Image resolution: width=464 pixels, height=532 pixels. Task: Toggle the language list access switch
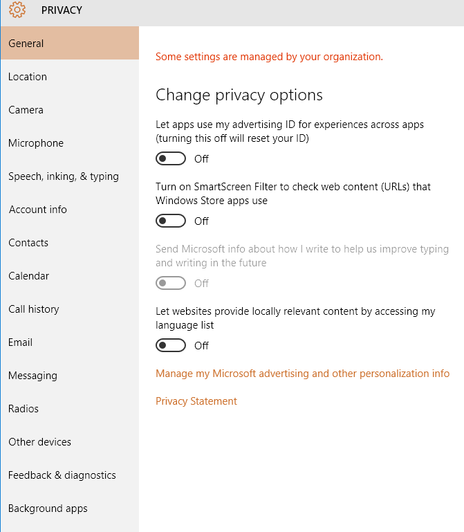click(x=171, y=346)
